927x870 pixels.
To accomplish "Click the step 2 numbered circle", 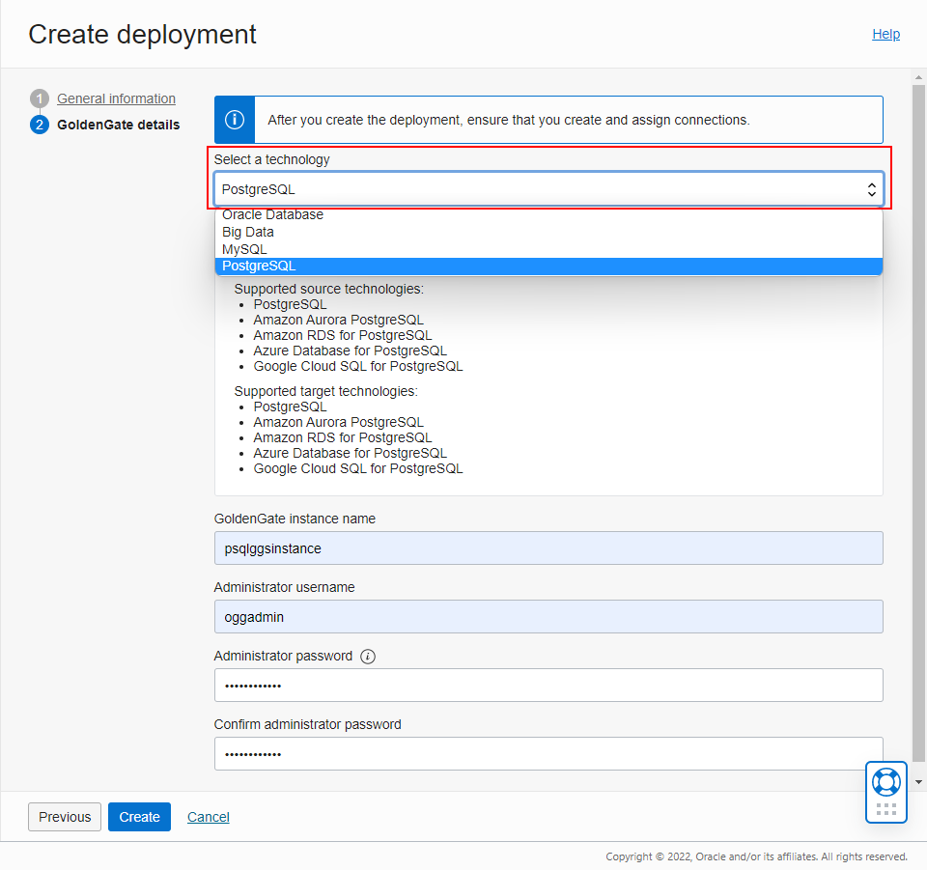I will 40,125.
